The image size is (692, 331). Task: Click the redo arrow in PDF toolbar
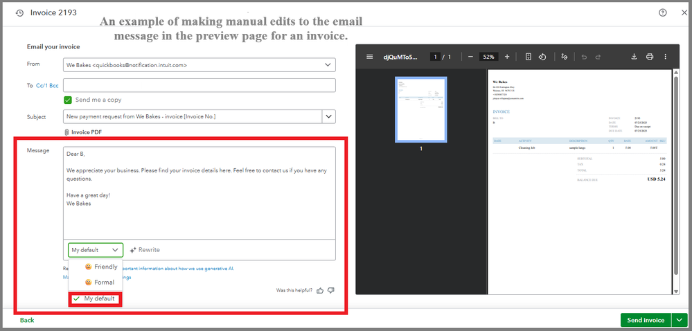(x=598, y=57)
